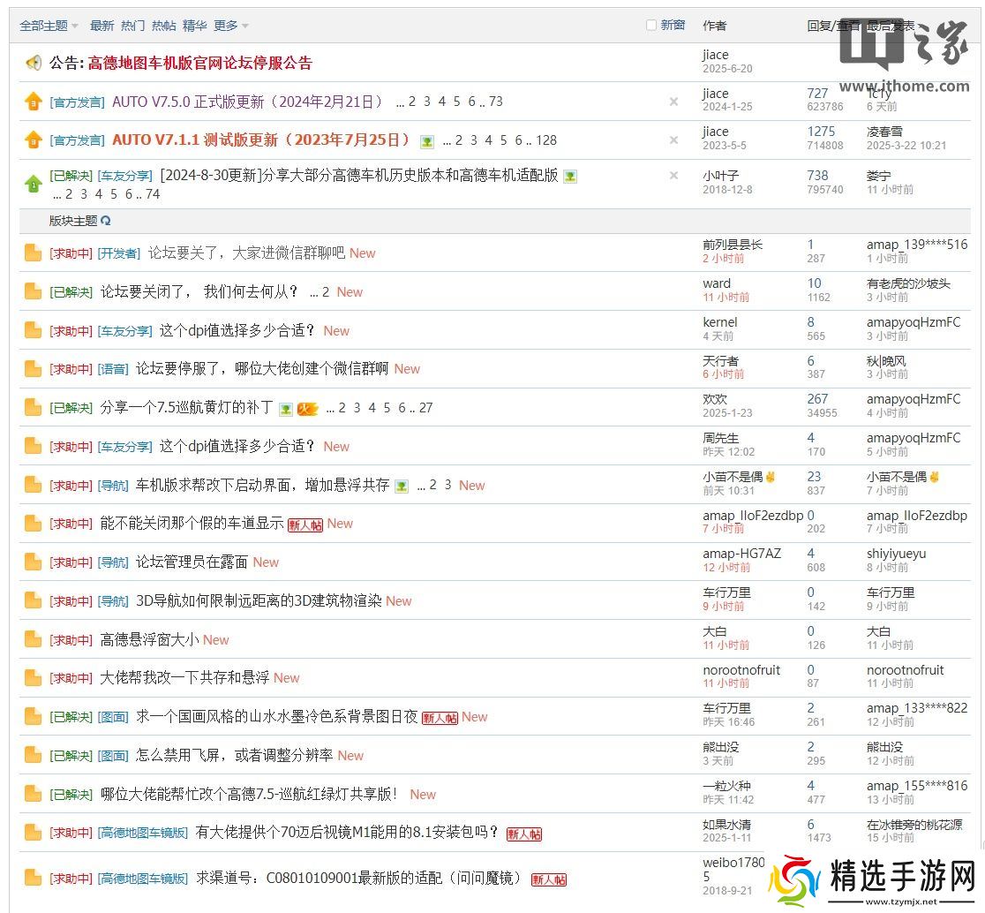The width and height of the screenshot is (985, 913).
Task: Click 新人帖 badge on 能不能关闭那个假的车道显示 thread
Action: pos(305,524)
